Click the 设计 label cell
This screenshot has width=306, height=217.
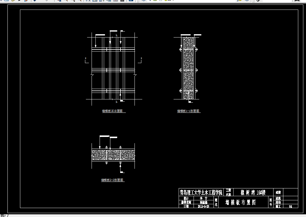tap(186, 198)
